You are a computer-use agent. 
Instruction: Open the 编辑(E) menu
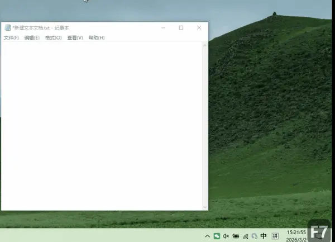[32, 38]
